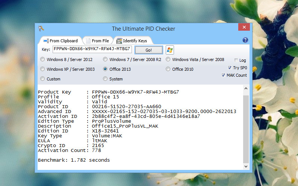Click the keys app icon in title bar
298x186 pixels.
click(x=41, y=28)
